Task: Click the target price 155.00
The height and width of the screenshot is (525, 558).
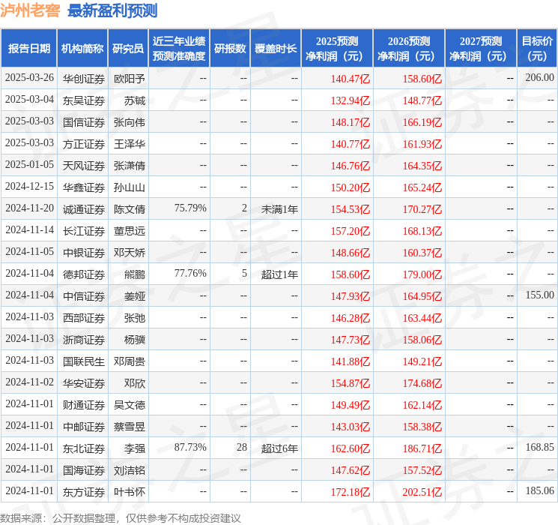Action: tap(539, 295)
